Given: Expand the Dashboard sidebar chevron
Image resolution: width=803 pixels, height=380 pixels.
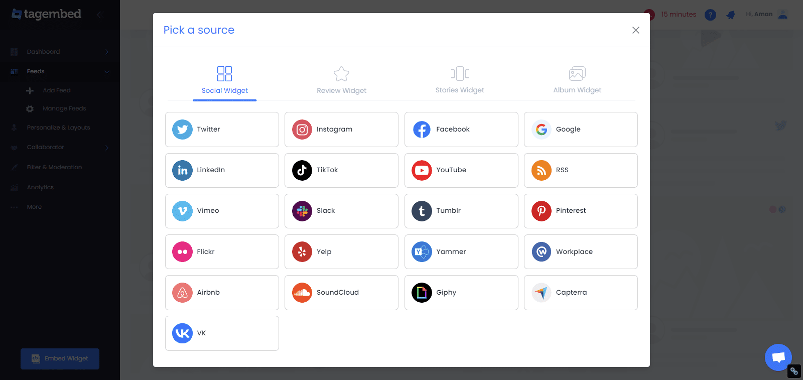Looking at the screenshot, I should click(x=107, y=52).
